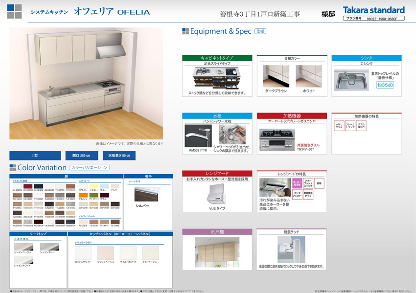Click the キッチンパネル section header
416x293 pixels.
click(120, 234)
